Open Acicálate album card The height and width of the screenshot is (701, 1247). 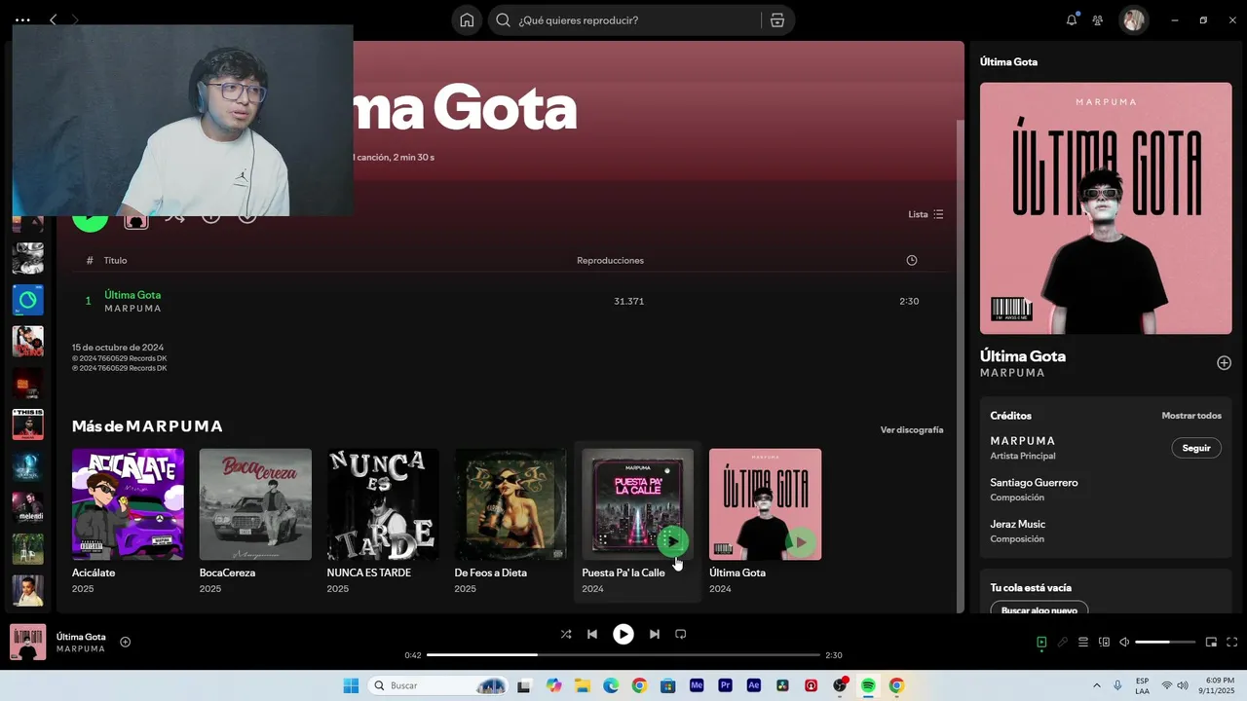128,522
